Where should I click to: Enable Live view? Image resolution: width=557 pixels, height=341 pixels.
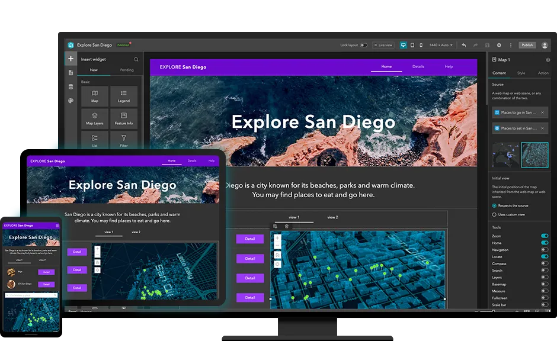click(384, 45)
